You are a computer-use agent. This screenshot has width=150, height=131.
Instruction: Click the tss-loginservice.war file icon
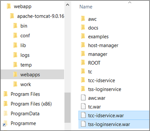pyautogui.click(x=83, y=124)
